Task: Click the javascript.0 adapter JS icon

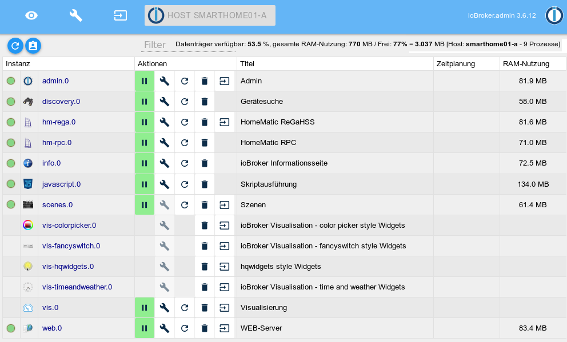Action: (28, 184)
